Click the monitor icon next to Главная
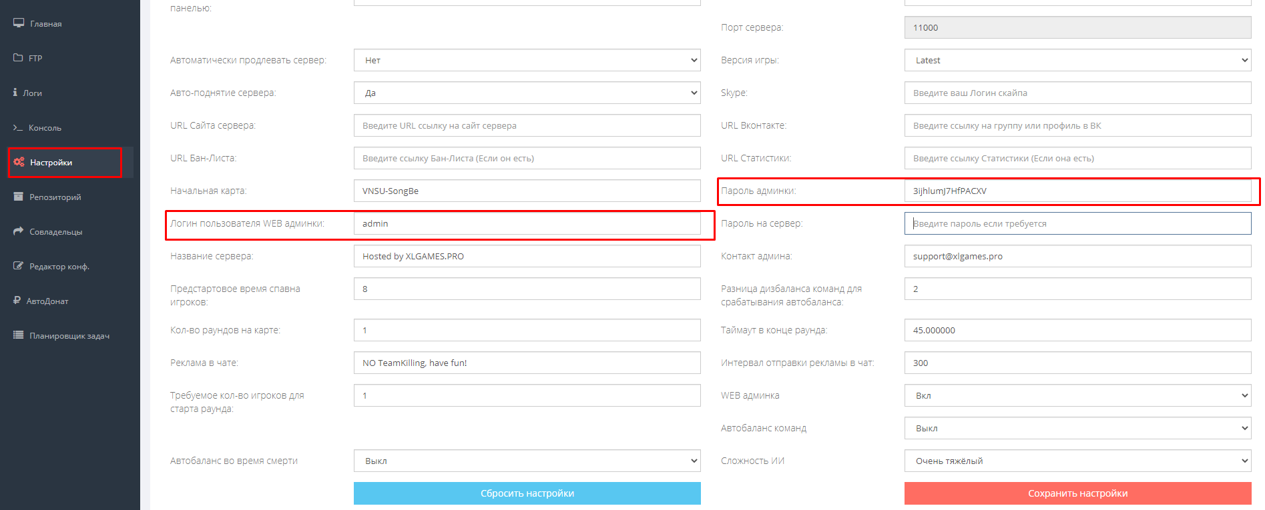 click(x=19, y=23)
